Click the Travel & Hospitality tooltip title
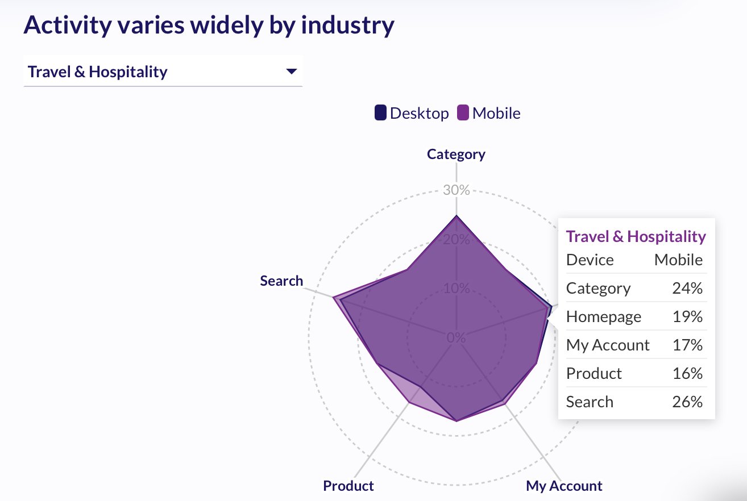The image size is (747, 501). (636, 236)
